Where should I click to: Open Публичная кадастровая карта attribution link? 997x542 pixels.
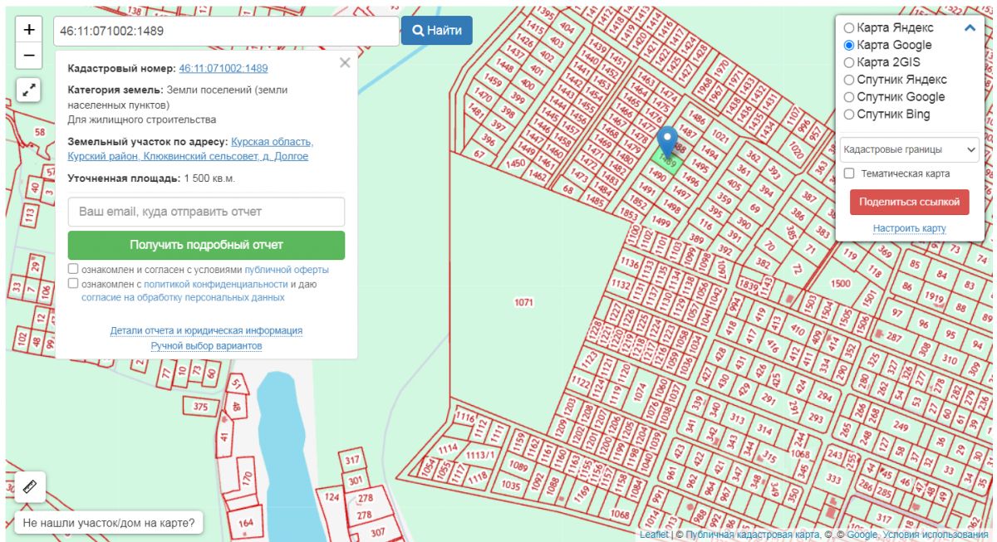pos(754,535)
